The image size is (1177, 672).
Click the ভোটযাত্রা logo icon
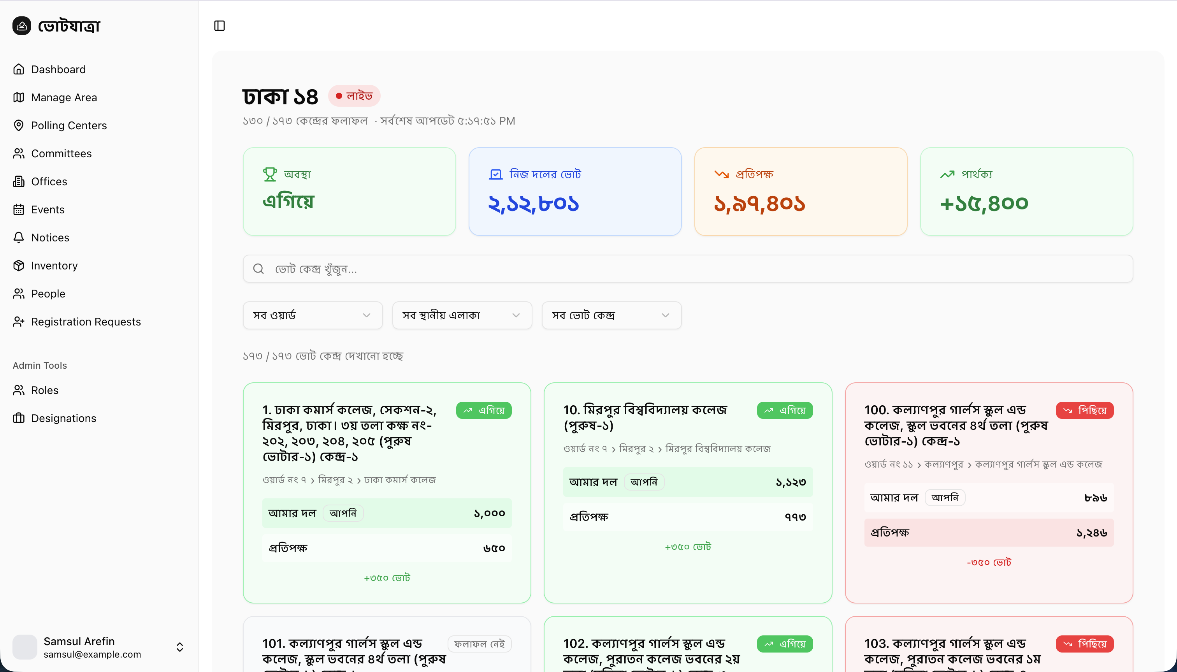click(x=22, y=26)
